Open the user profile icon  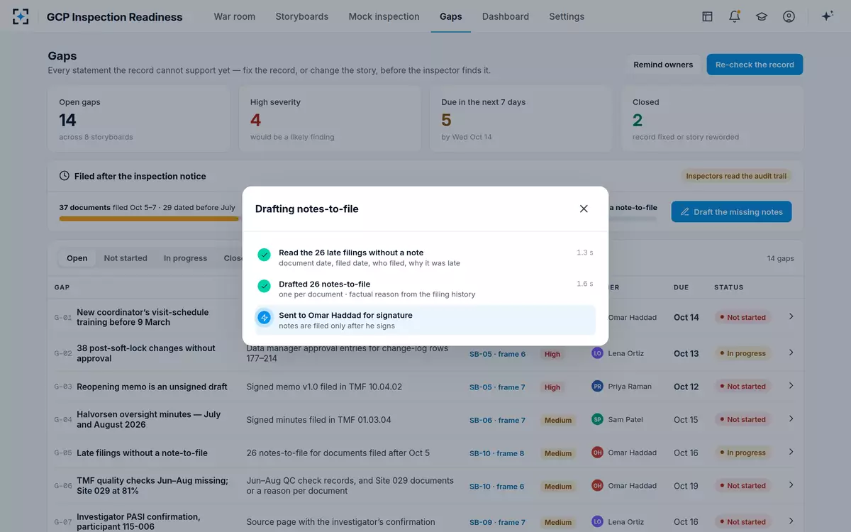789,16
